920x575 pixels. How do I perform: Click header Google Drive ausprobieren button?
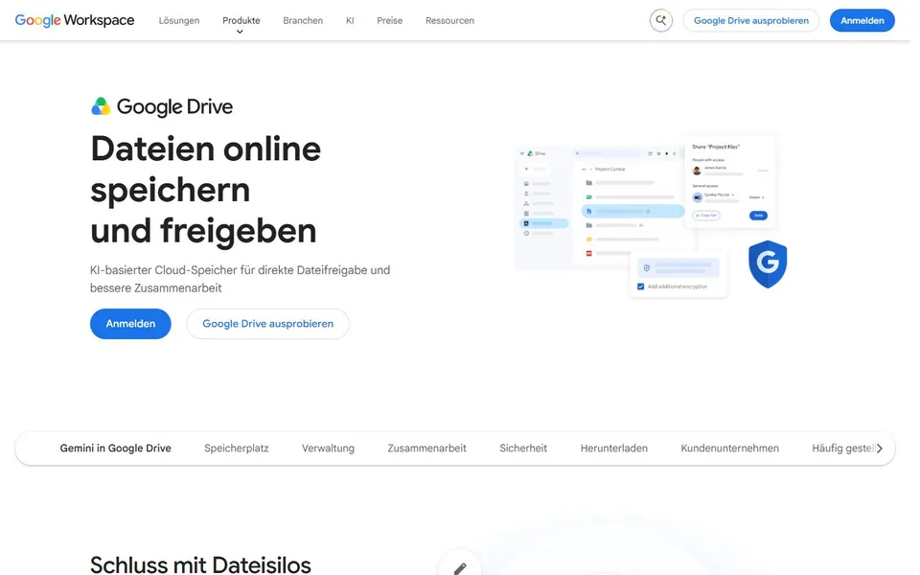click(751, 20)
